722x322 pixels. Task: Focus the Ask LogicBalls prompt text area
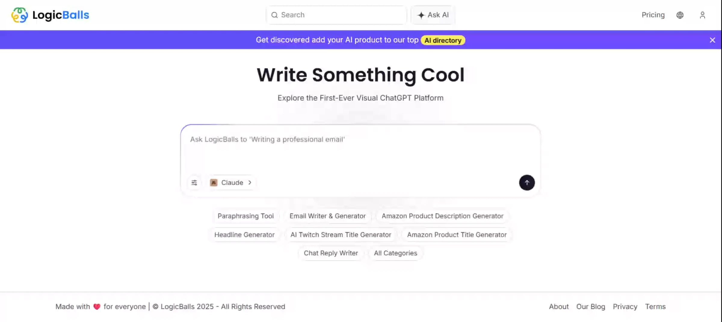tap(360, 150)
